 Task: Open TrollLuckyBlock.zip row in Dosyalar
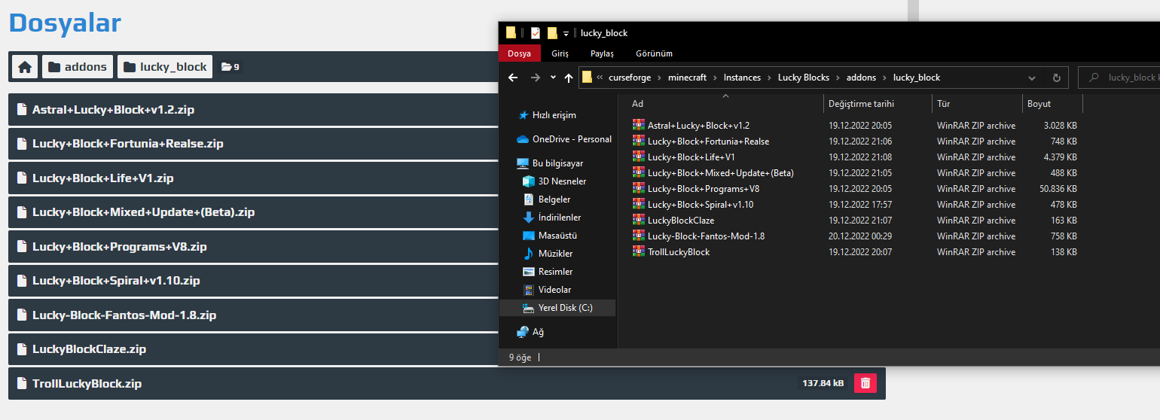tap(447, 383)
